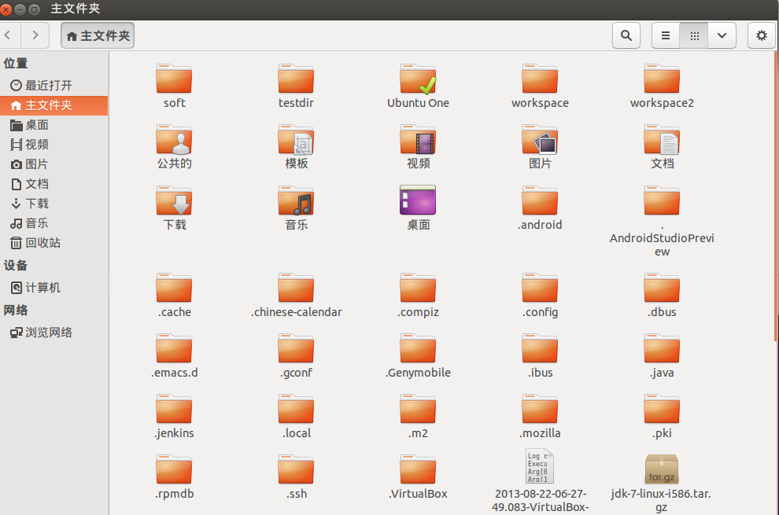This screenshot has height=515, width=779.
Task: Open the search icon in the toolbar
Action: [626, 35]
